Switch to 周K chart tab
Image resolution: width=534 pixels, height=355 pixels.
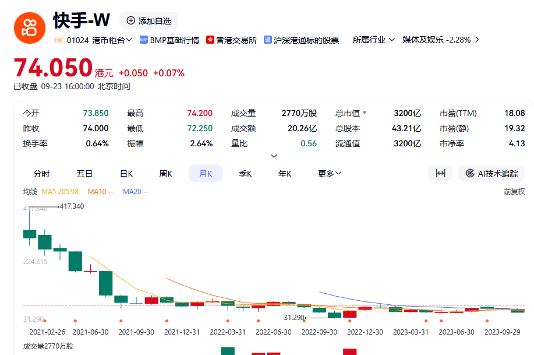pos(166,174)
